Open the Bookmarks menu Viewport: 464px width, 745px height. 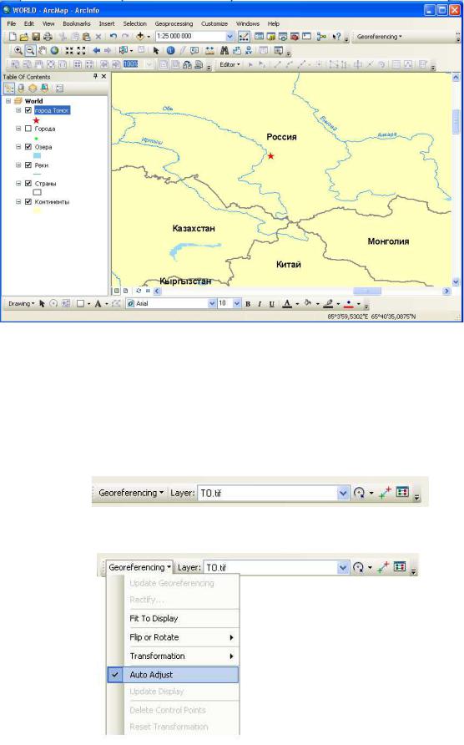pyautogui.click(x=77, y=23)
